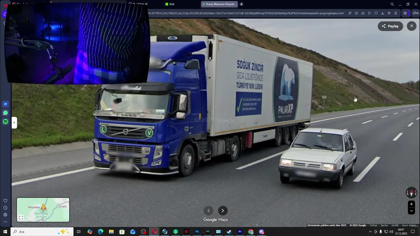Open Messenger in the Opera sidebar
The image size is (420, 236).
(x=5, y=104)
